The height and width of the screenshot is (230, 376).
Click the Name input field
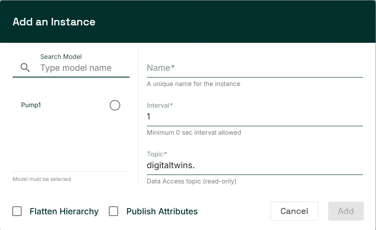254,68
